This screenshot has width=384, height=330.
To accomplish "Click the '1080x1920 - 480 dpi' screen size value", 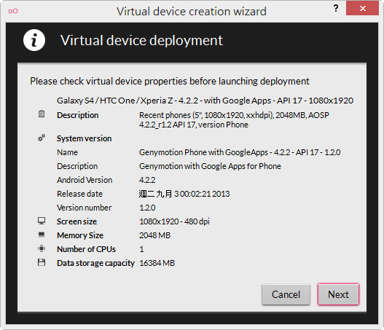I will 174,221.
